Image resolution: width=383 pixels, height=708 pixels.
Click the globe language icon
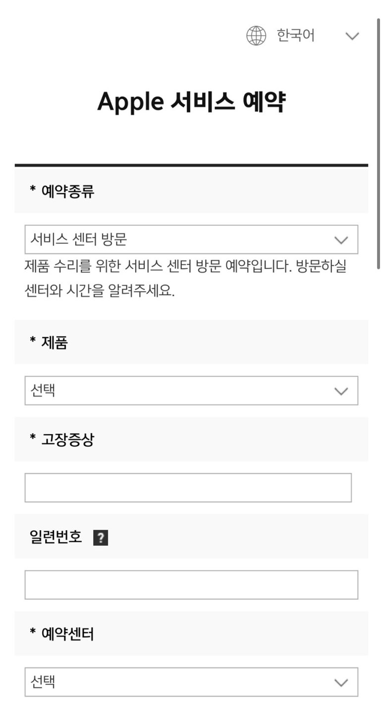point(256,36)
